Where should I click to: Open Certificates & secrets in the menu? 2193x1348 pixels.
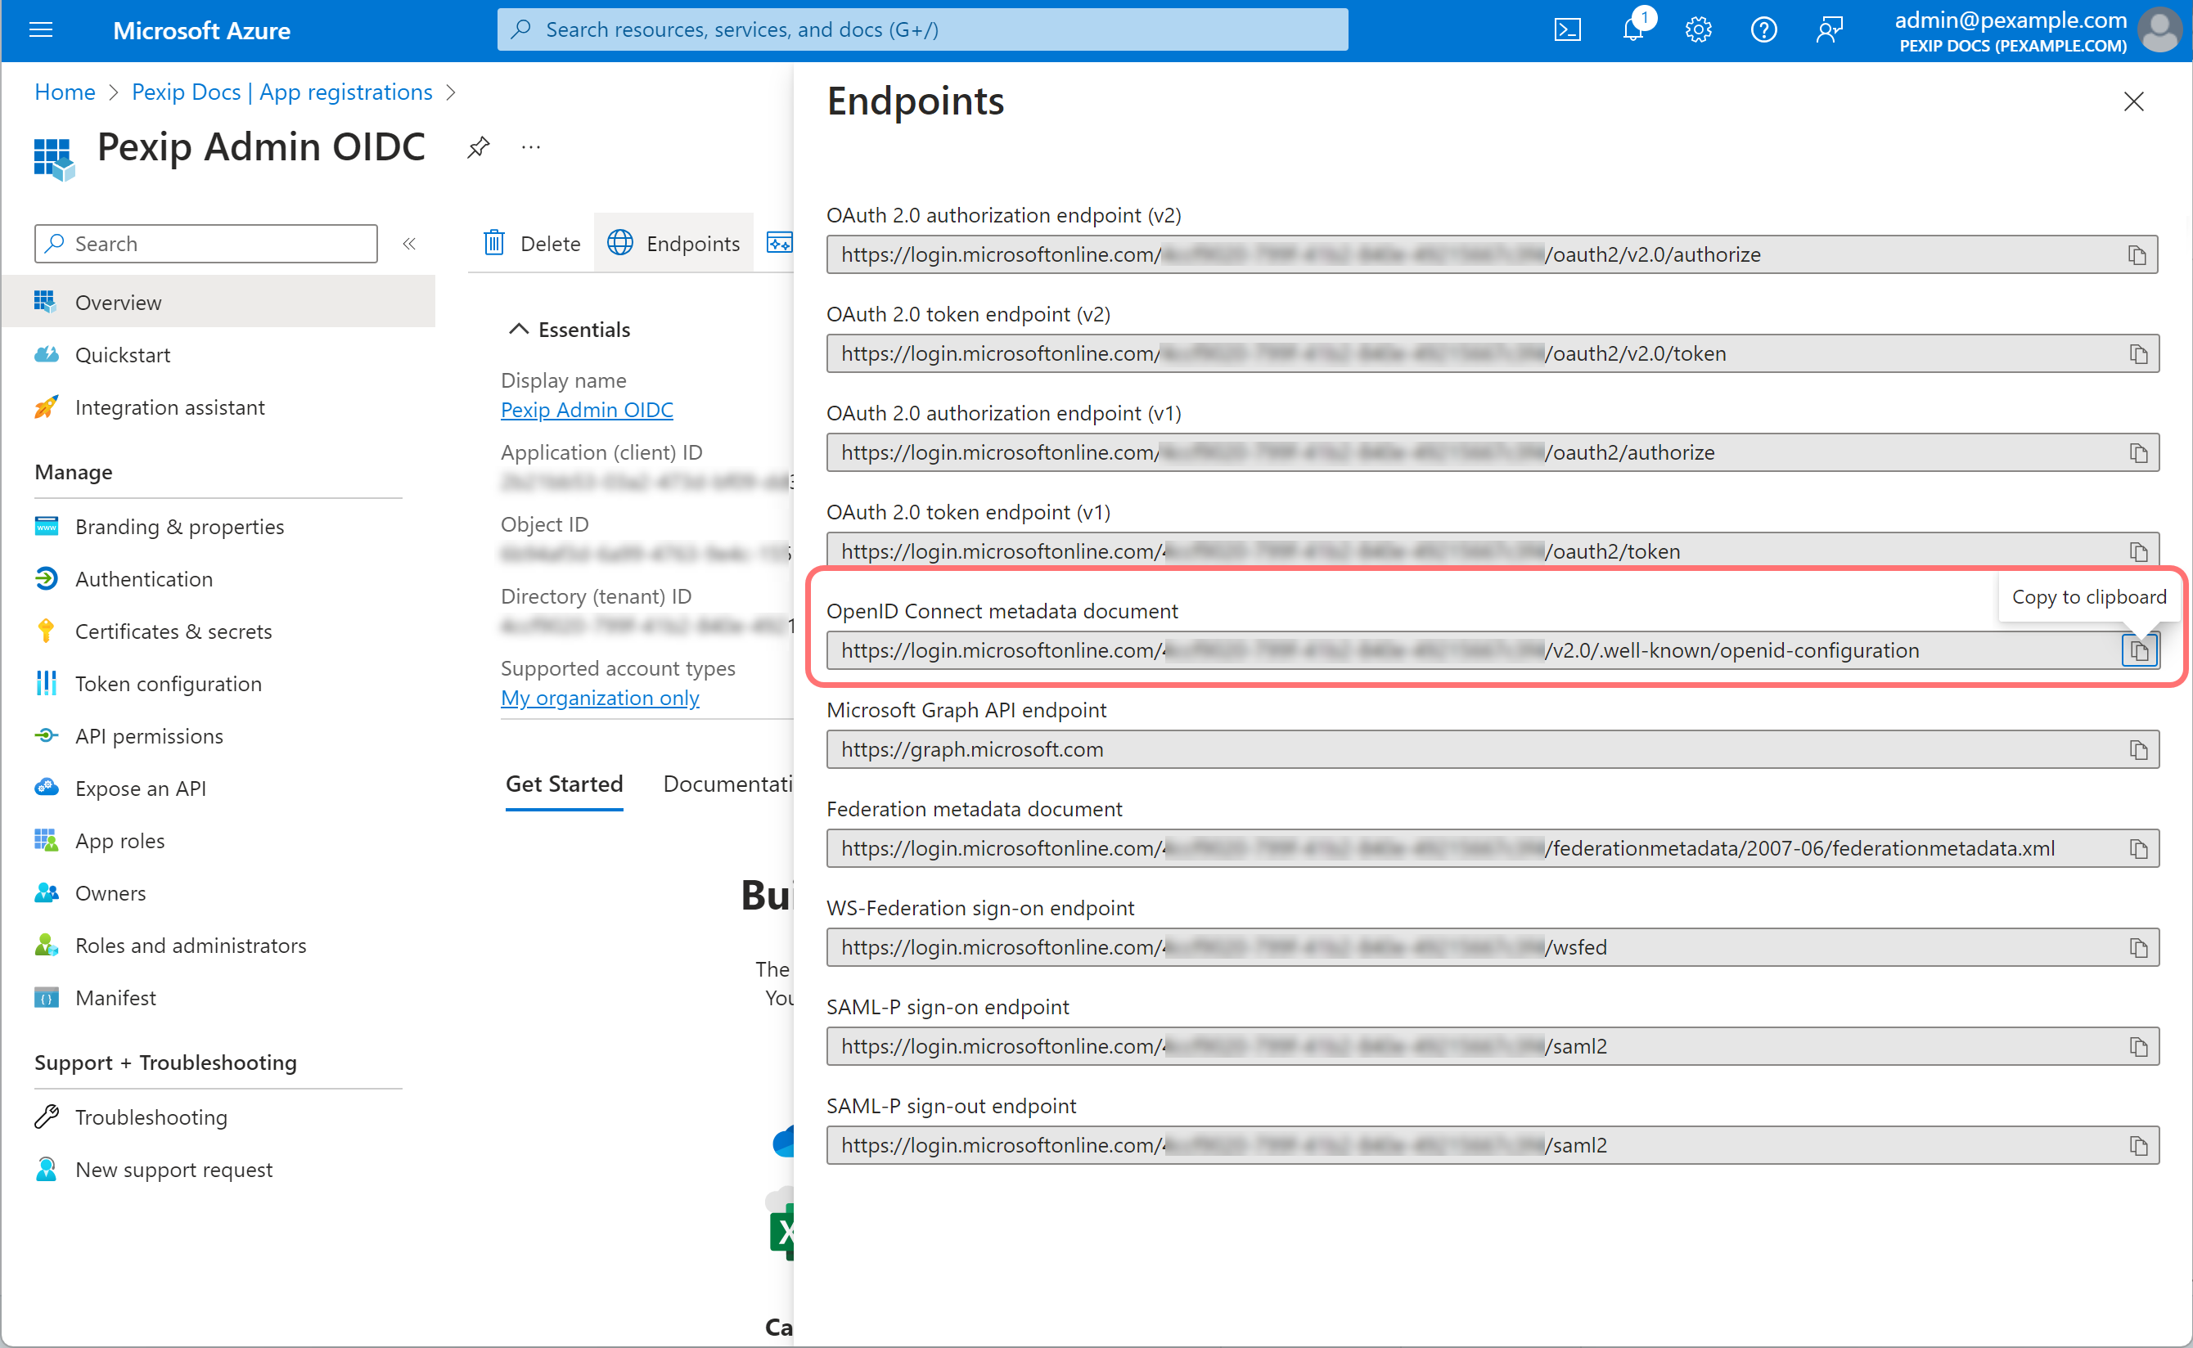pyautogui.click(x=173, y=631)
